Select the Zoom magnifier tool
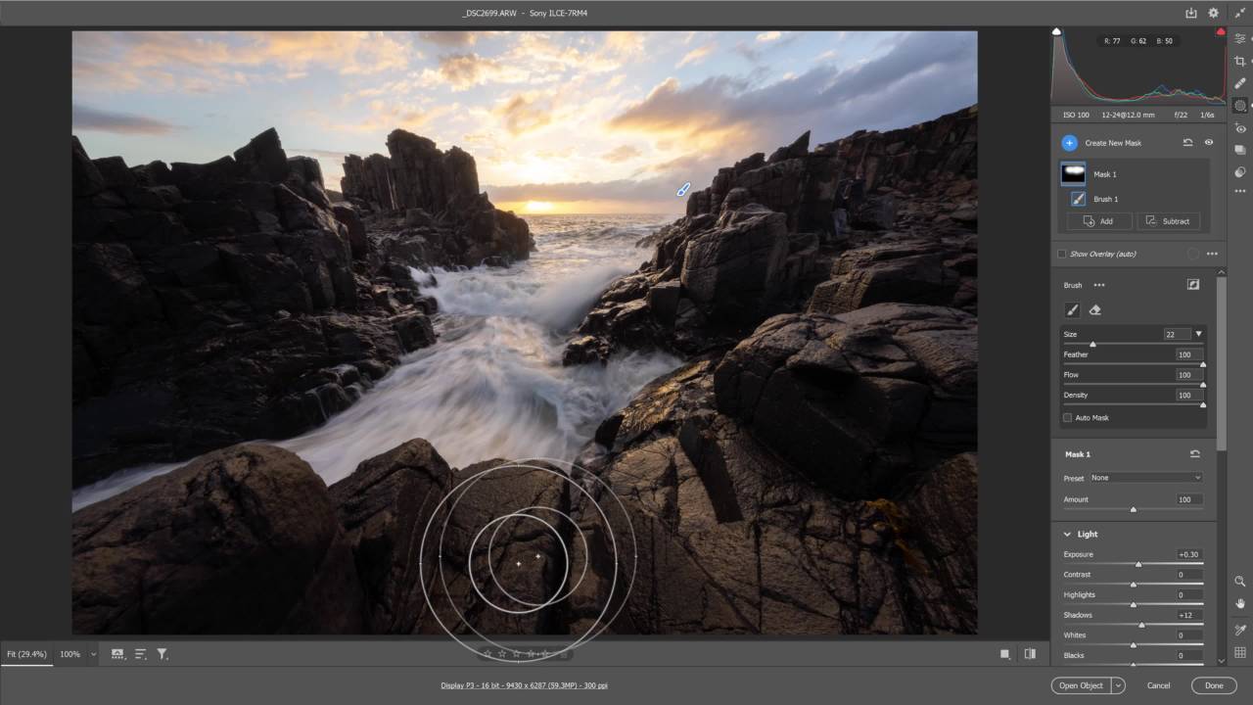Viewport: 1253px width, 705px height. point(1240,582)
